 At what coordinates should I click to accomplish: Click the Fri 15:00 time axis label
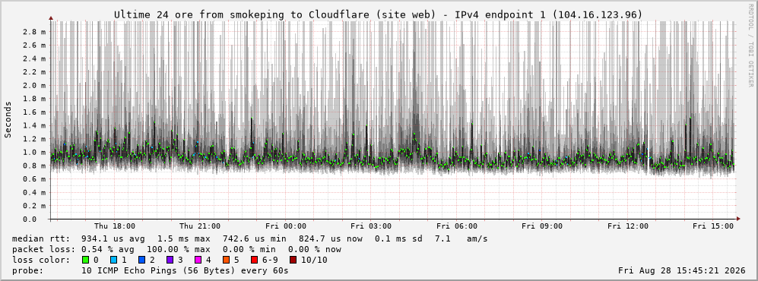pos(713,226)
